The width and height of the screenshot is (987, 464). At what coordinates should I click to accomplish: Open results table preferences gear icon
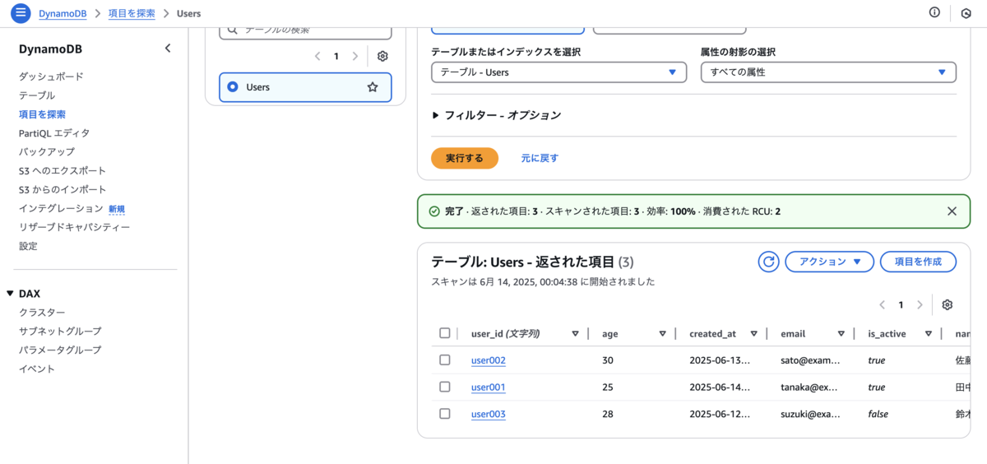(948, 304)
